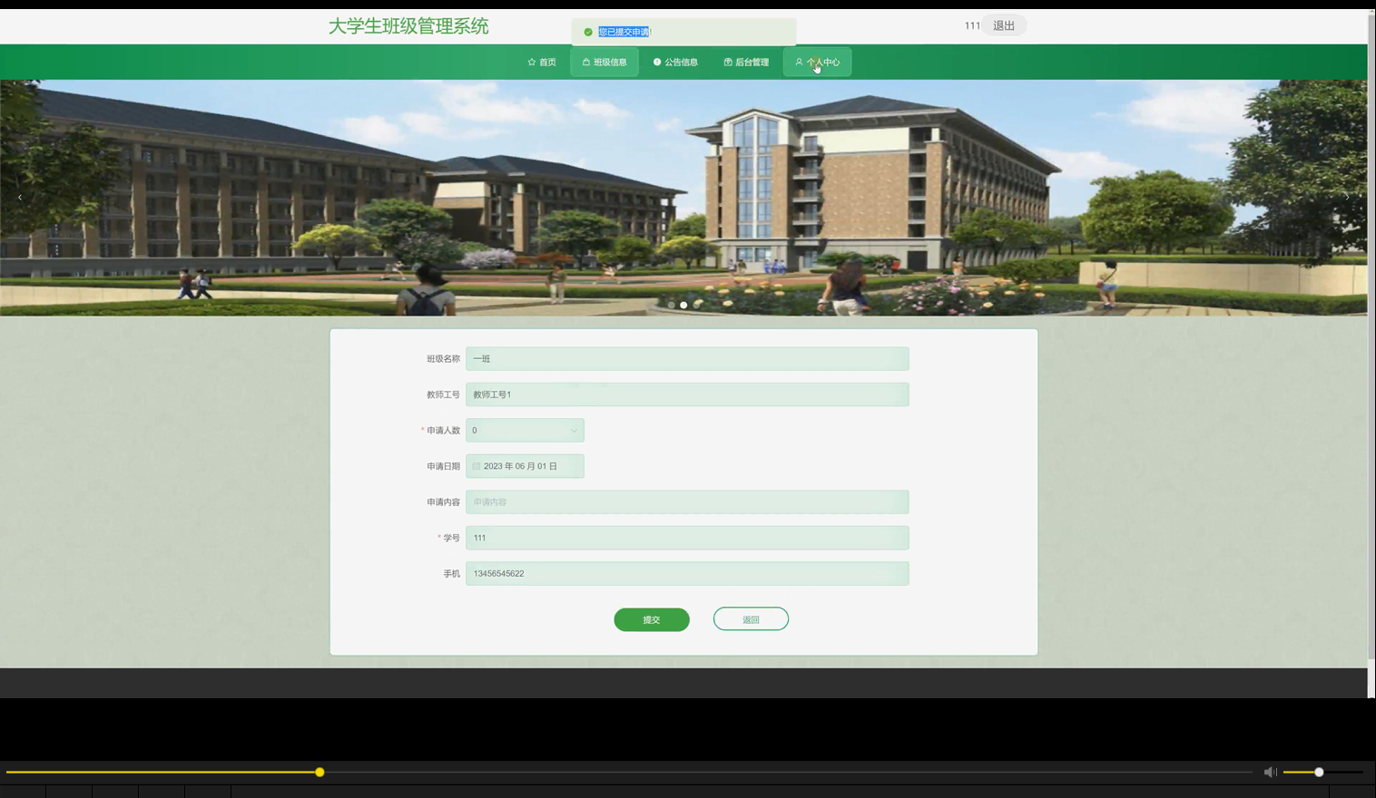Screen dimensions: 1376x798
Task: Select the star icon beside 首页
Action: click(531, 62)
